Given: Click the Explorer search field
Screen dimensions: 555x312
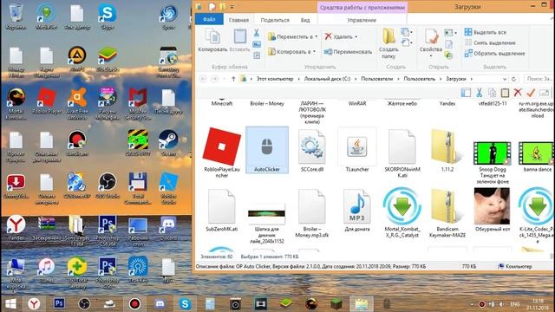Looking at the screenshot, I should (x=539, y=79).
